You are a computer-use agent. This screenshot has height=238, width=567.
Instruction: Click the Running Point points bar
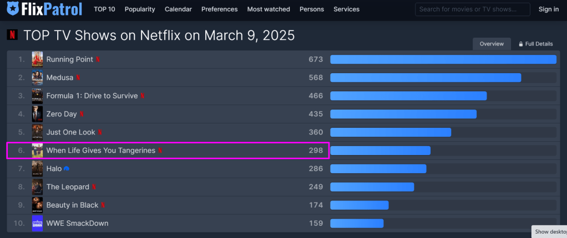tap(443, 59)
